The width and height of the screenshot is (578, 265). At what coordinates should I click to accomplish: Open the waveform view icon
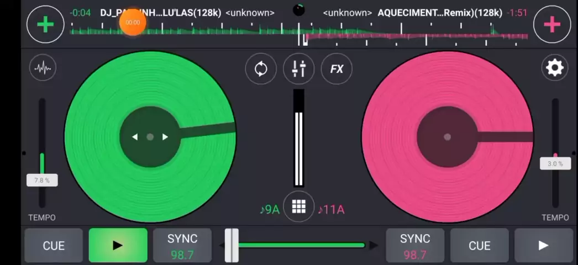[x=43, y=68]
